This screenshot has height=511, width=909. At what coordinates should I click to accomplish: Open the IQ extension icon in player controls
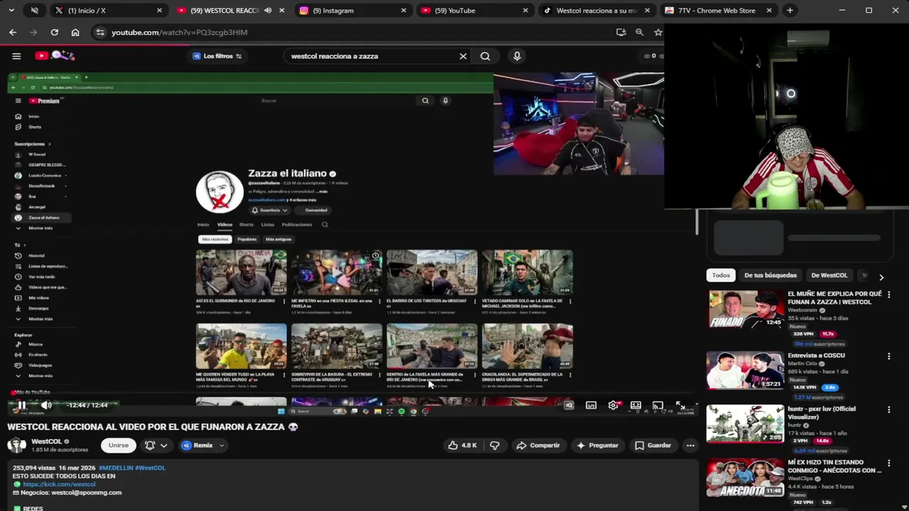click(569, 405)
